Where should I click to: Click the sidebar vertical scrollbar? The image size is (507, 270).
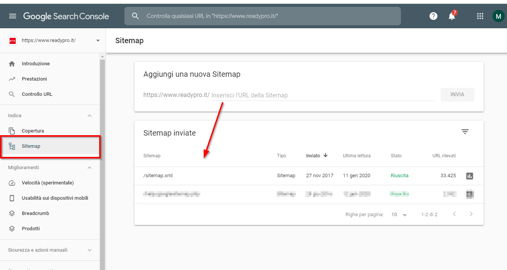(102, 164)
